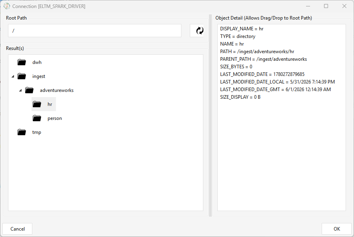
Task: Click the hr folder icon
Action: (37, 104)
